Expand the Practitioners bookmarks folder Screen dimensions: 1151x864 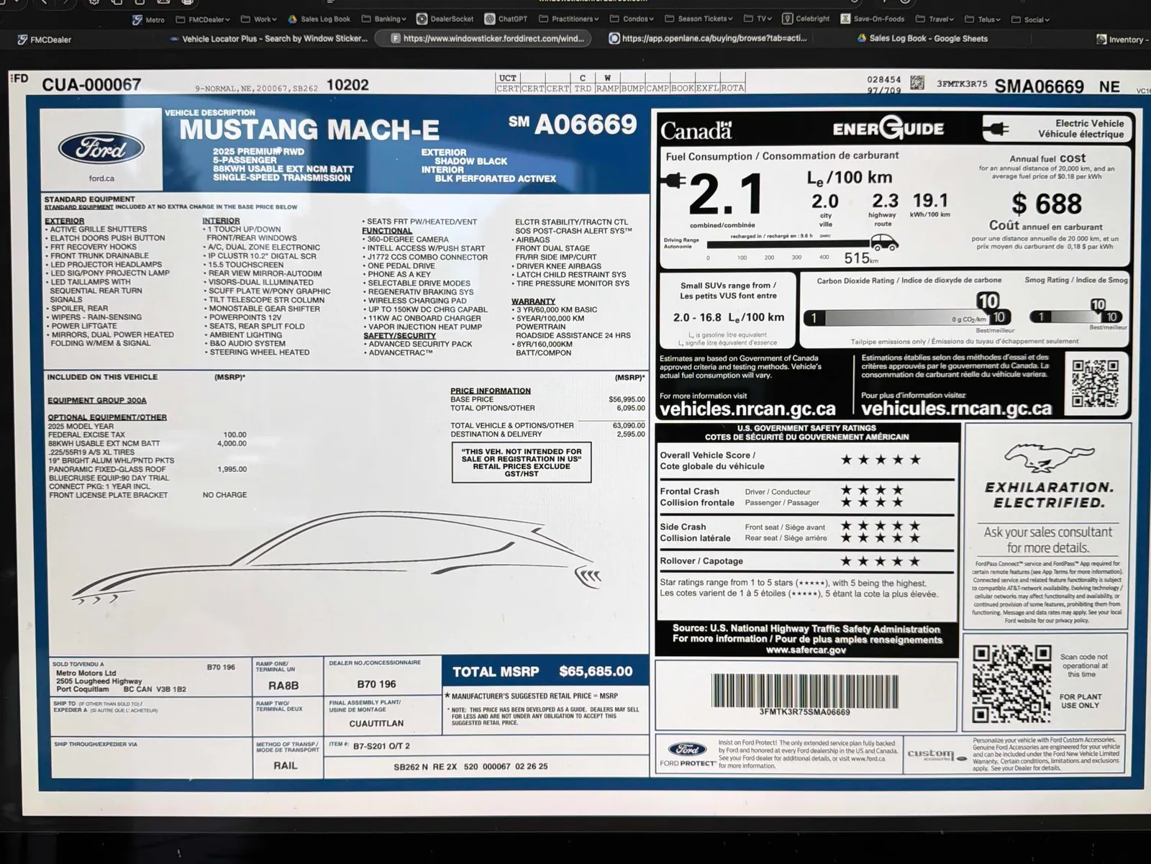click(569, 19)
